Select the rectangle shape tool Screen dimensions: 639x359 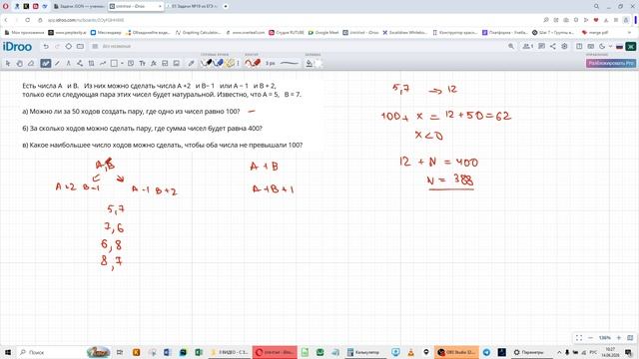click(115, 63)
